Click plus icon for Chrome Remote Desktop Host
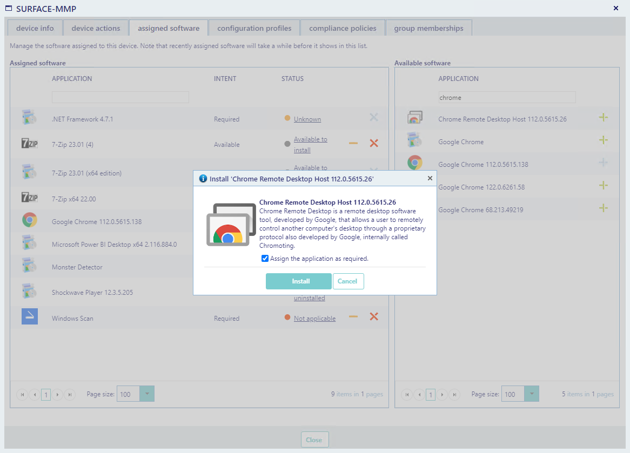Viewport: 630px width, 453px height. 604,118
